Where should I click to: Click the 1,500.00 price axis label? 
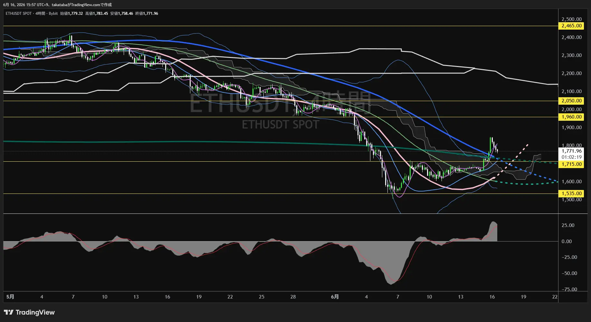point(571,200)
